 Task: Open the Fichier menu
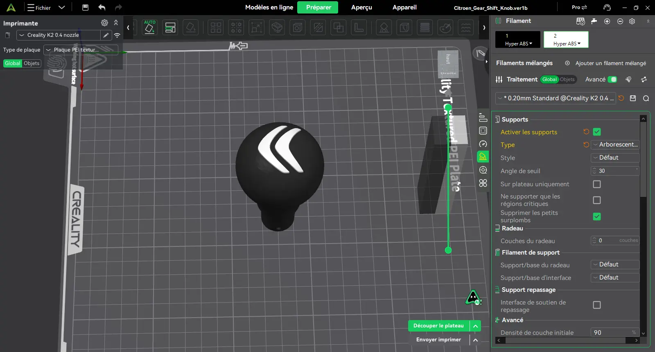click(x=39, y=8)
